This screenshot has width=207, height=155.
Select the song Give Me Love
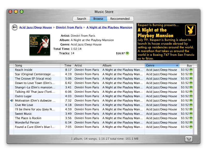[101, 105]
